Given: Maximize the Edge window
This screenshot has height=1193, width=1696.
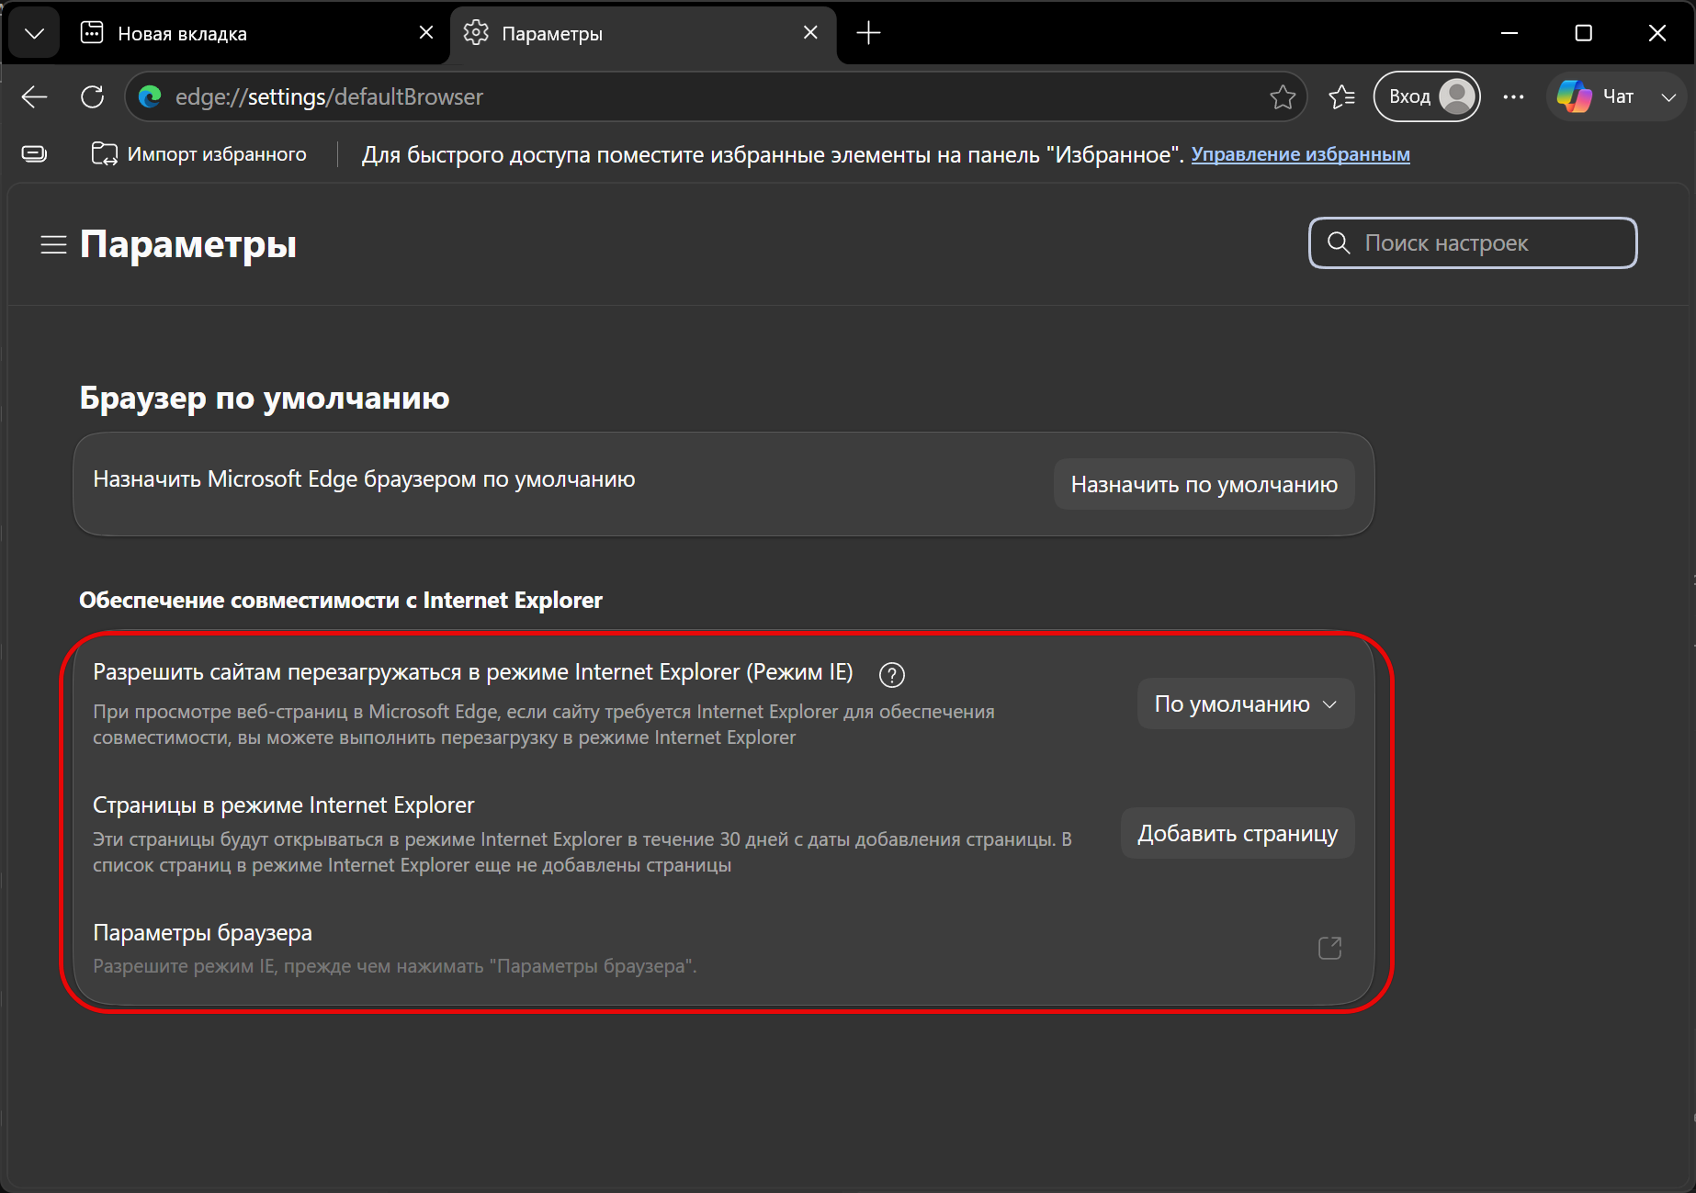Looking at the screenshot, I should point(1583,33).
